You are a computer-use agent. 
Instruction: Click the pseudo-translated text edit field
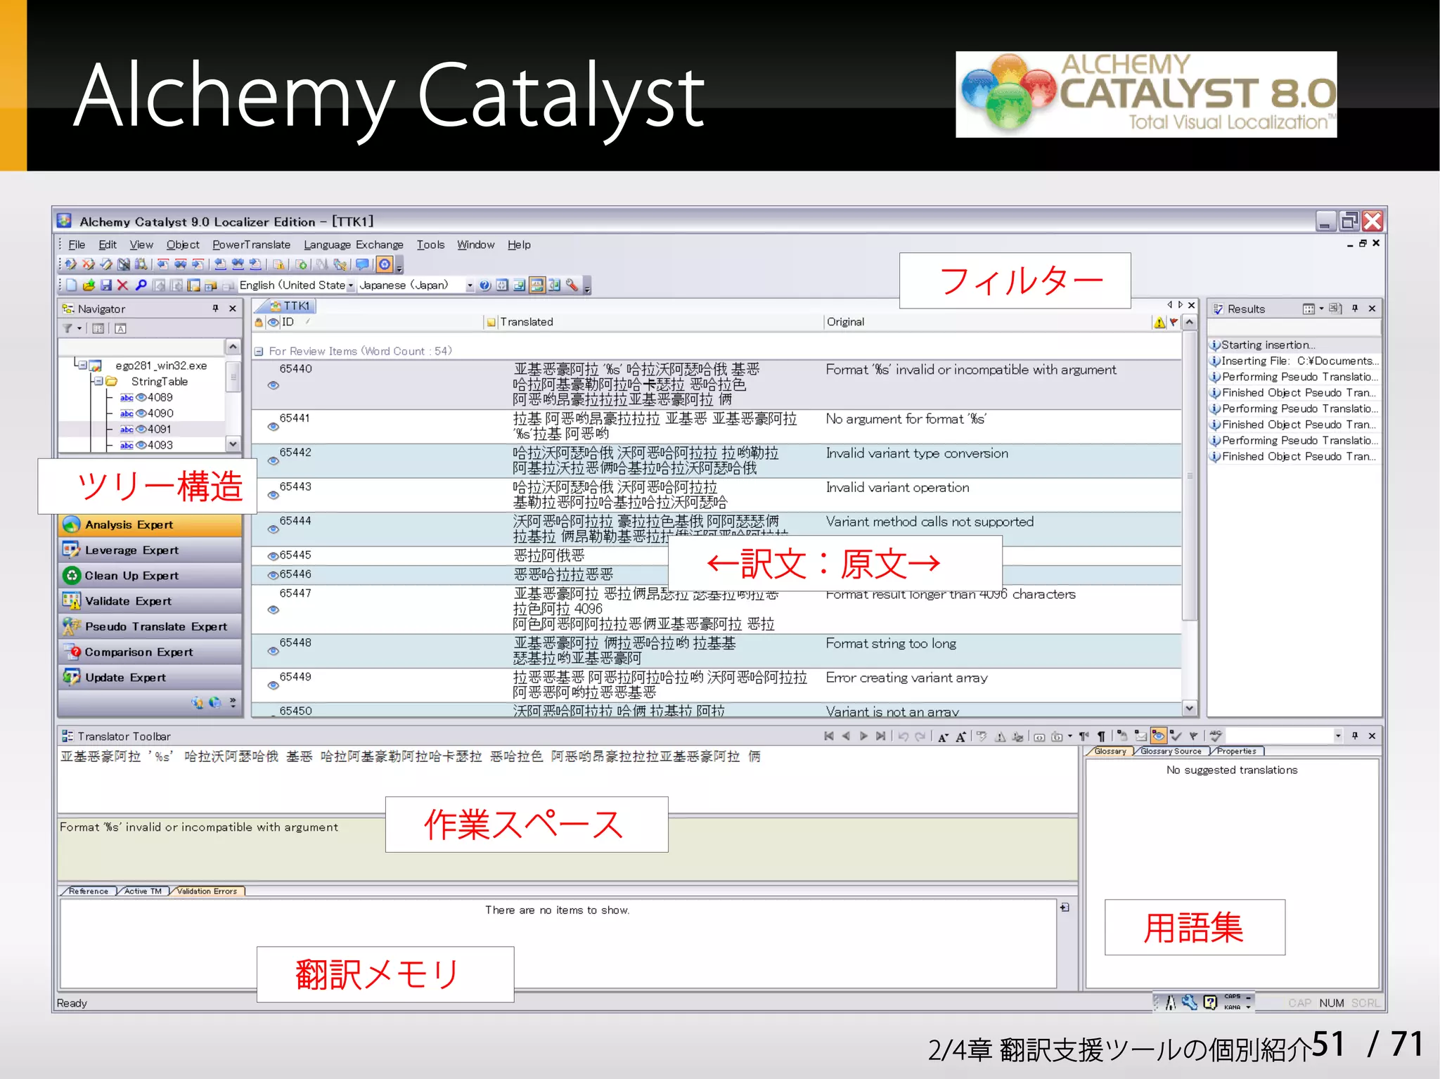pyautogui.click(x=567, y=780)
